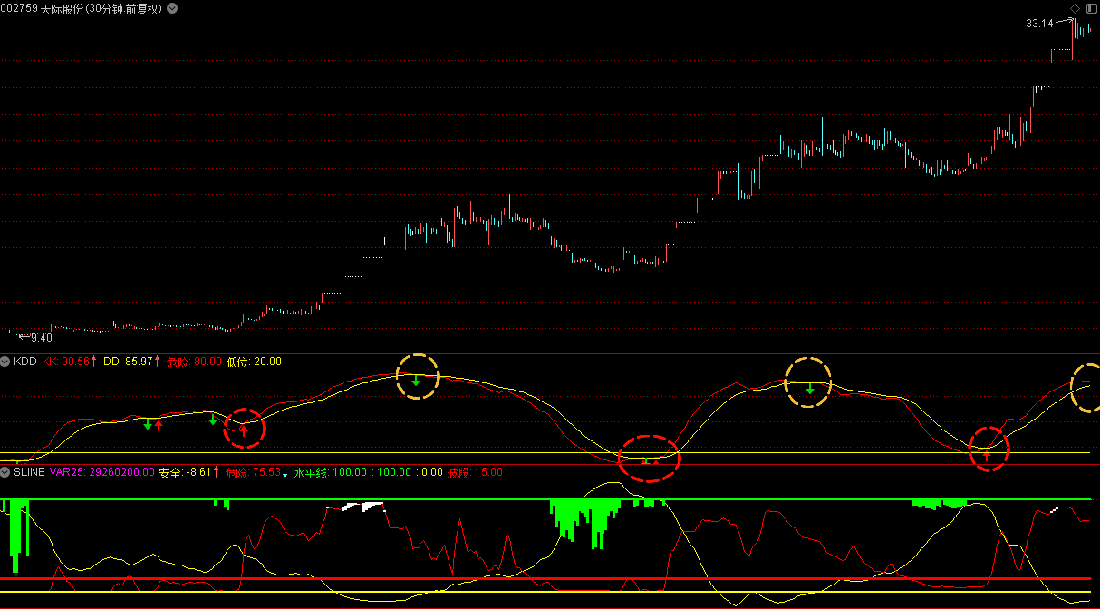Click red up arrow in first red circle
This screenshot has height=609, width=1100.
click(x=244, y=430)
